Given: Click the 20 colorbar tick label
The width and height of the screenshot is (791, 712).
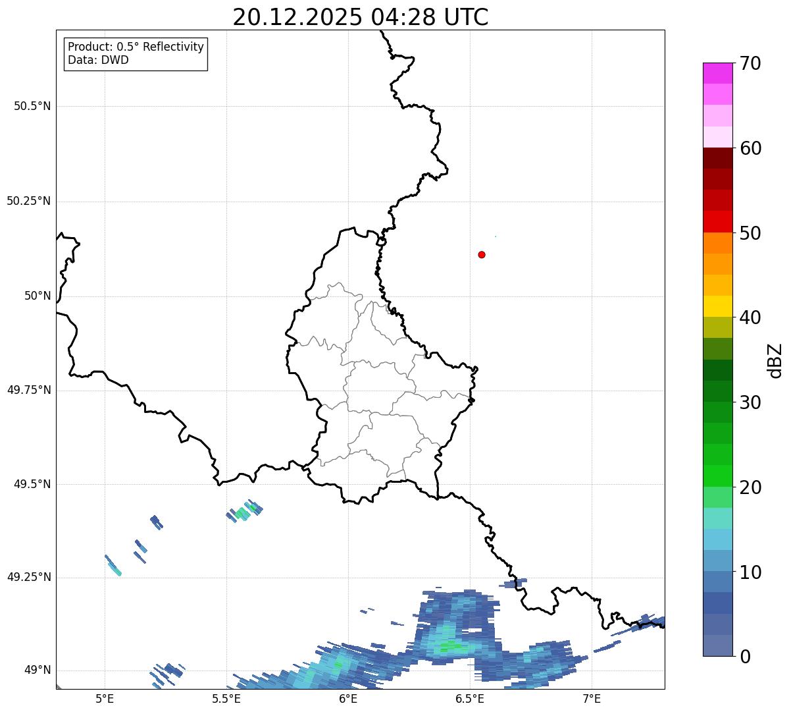Looking at the screenshot, I should click(x=750, y=488).
